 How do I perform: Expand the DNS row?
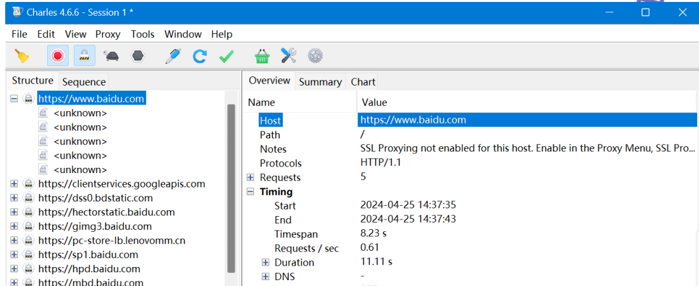(x=266, y=277)
